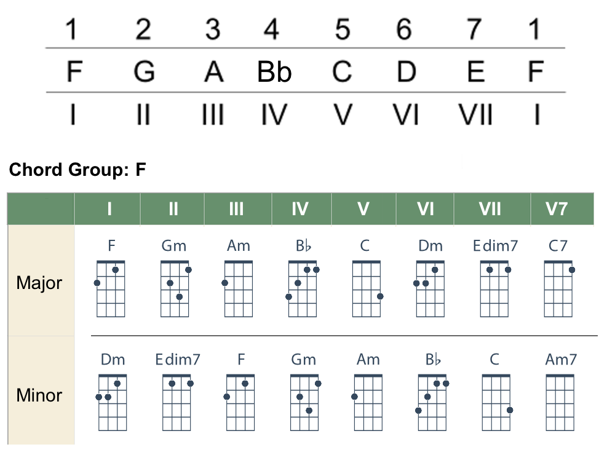The image size is (607, 455).
Task: Click the Edim7 chord diagram in Major row
Action: point(495,288)
